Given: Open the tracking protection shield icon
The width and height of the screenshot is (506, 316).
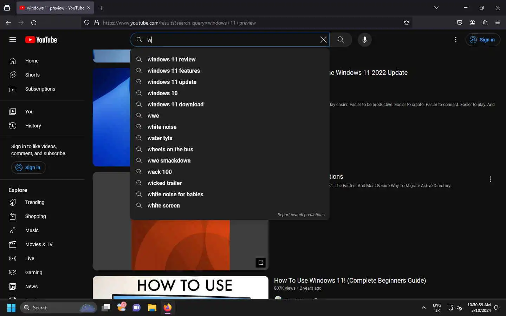Looking at the screenshot, I should pyautogui.click(x=87, y=23).
